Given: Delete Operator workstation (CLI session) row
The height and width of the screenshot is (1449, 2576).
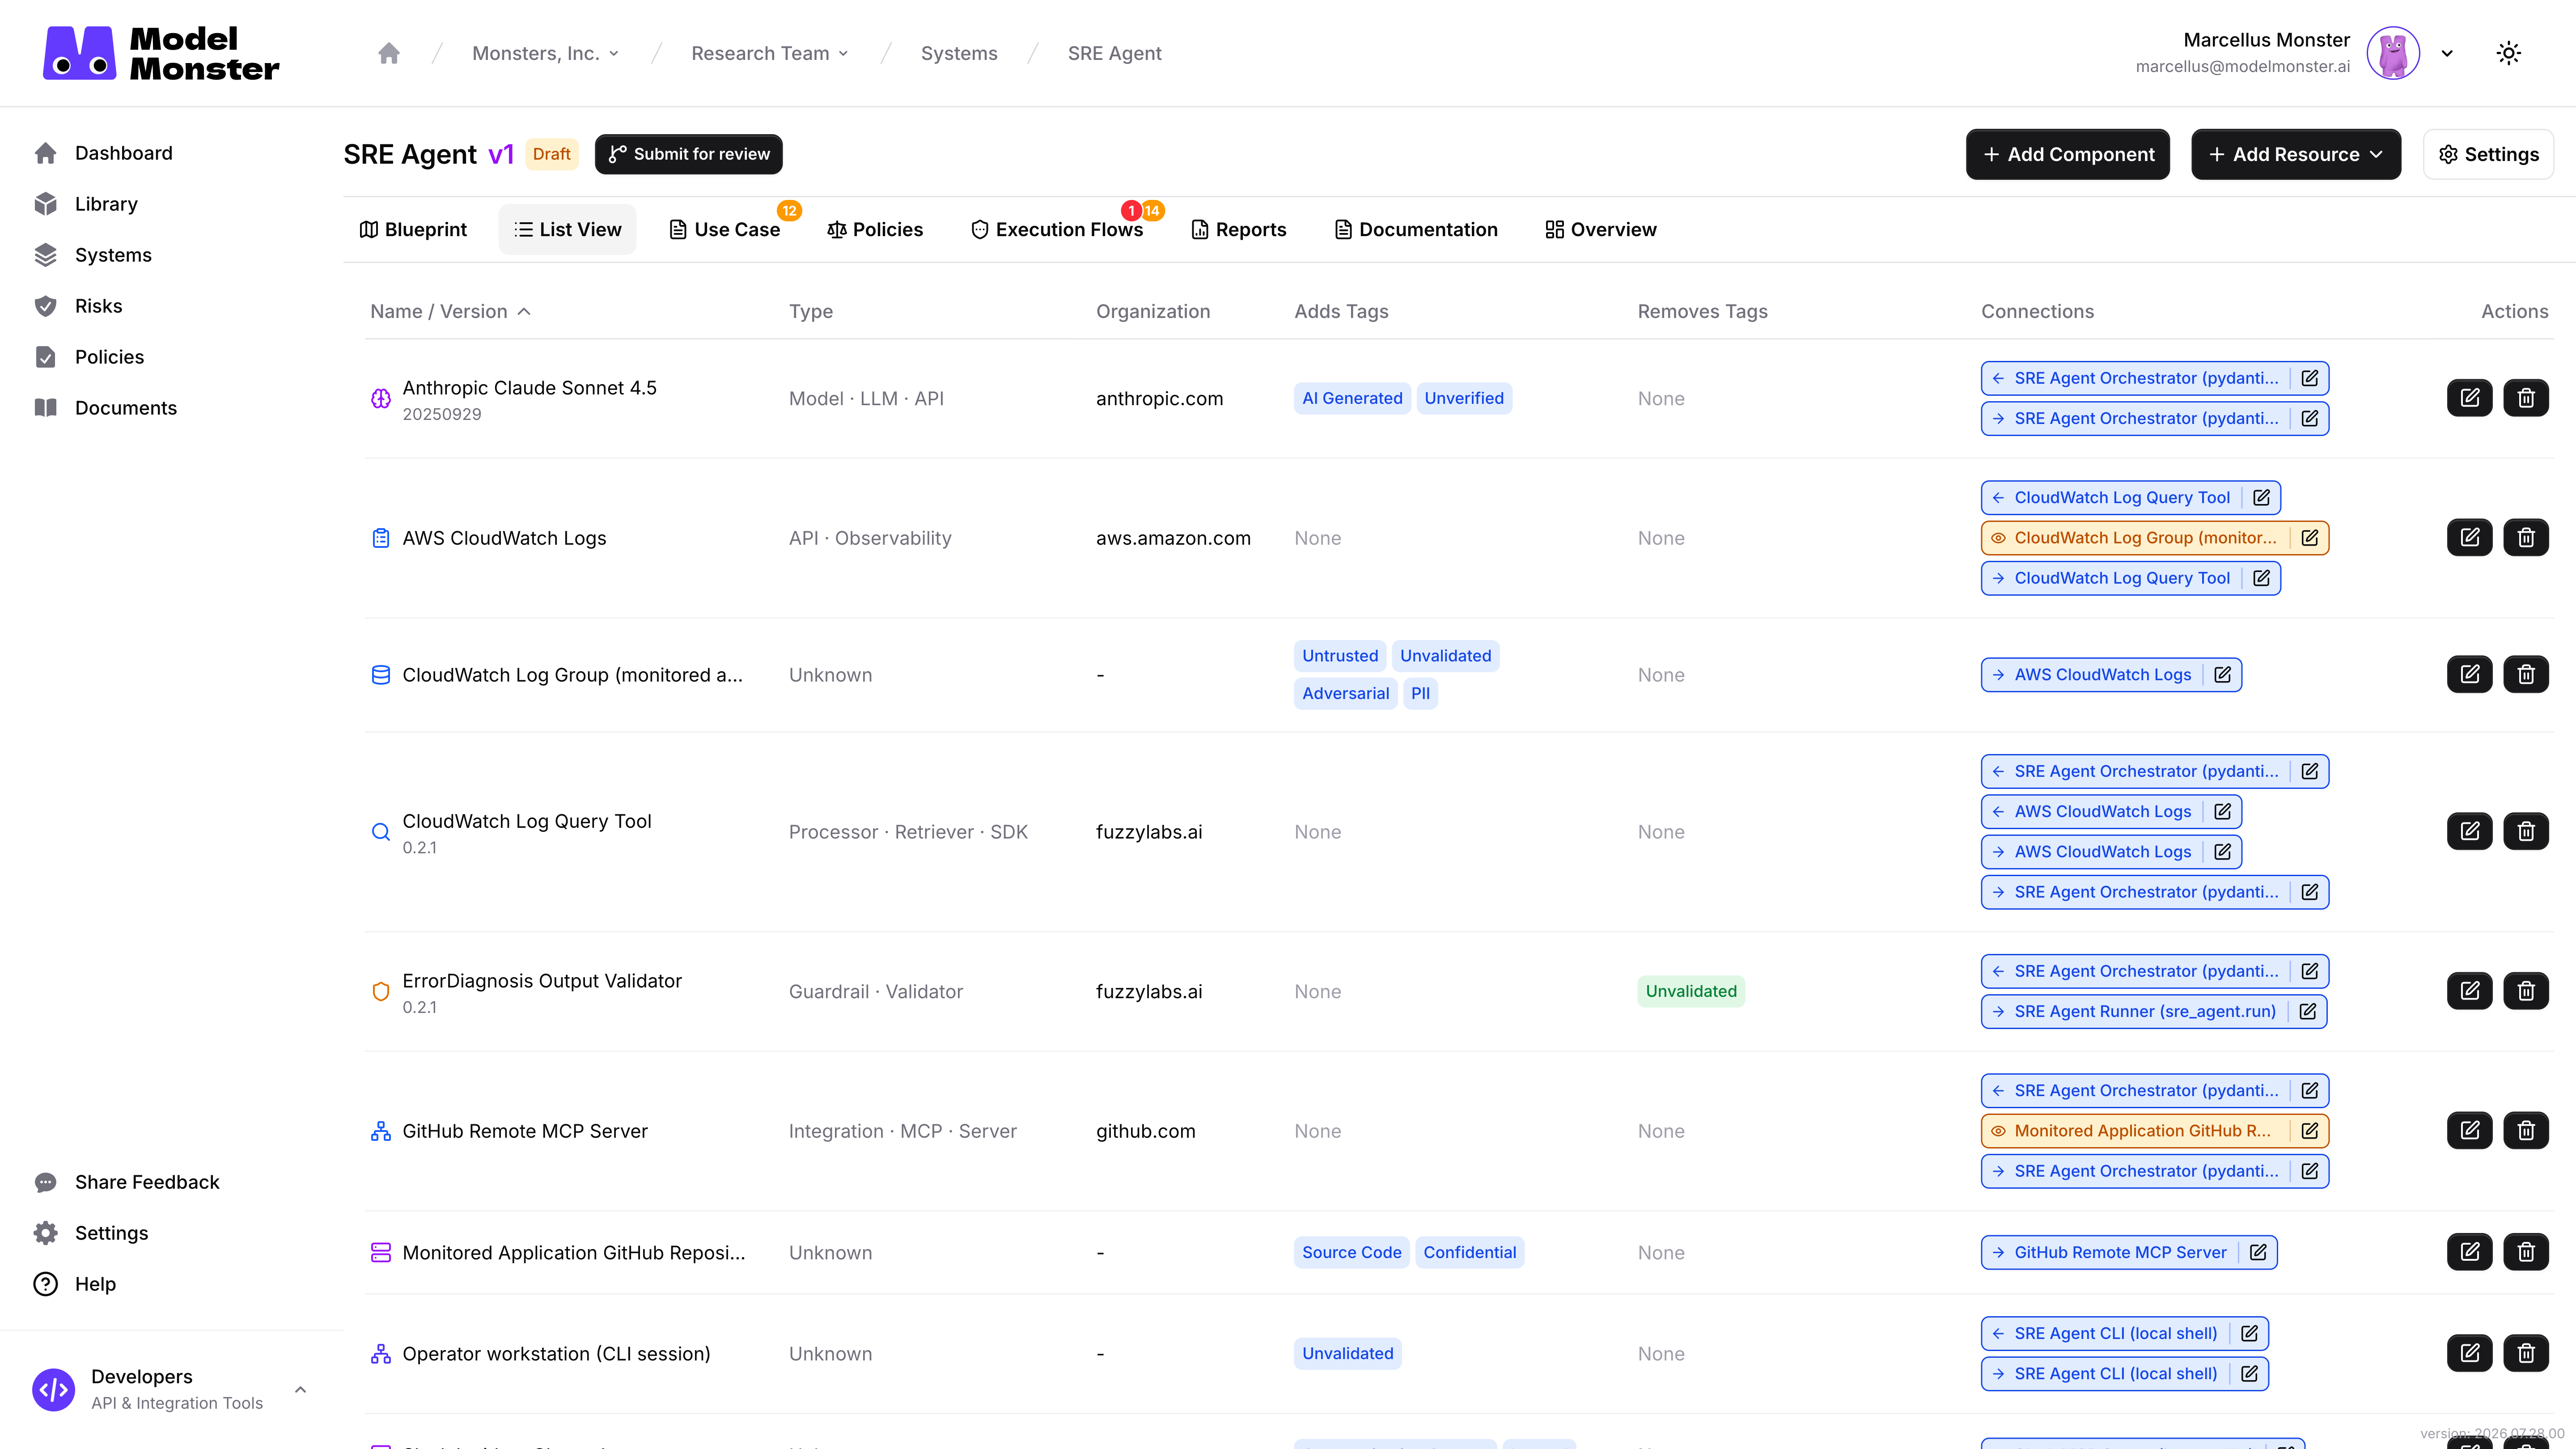Looking at the screenshot, I should point(2526,1353).
